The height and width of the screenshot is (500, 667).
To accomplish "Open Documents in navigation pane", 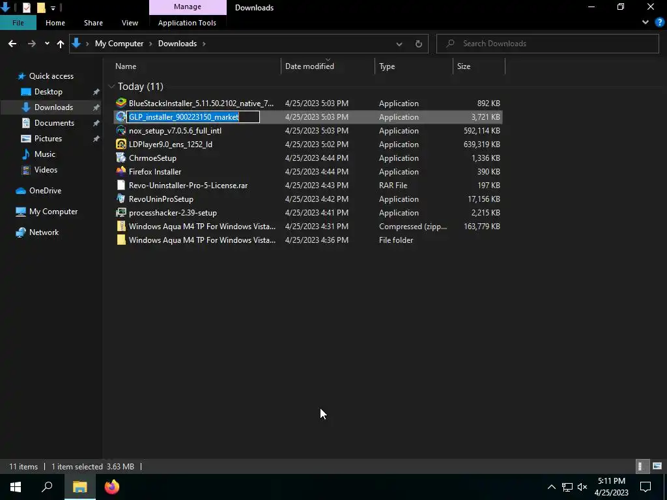I will [54, 123].
